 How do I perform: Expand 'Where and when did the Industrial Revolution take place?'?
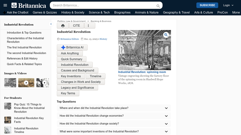click(x=114, y=108)
